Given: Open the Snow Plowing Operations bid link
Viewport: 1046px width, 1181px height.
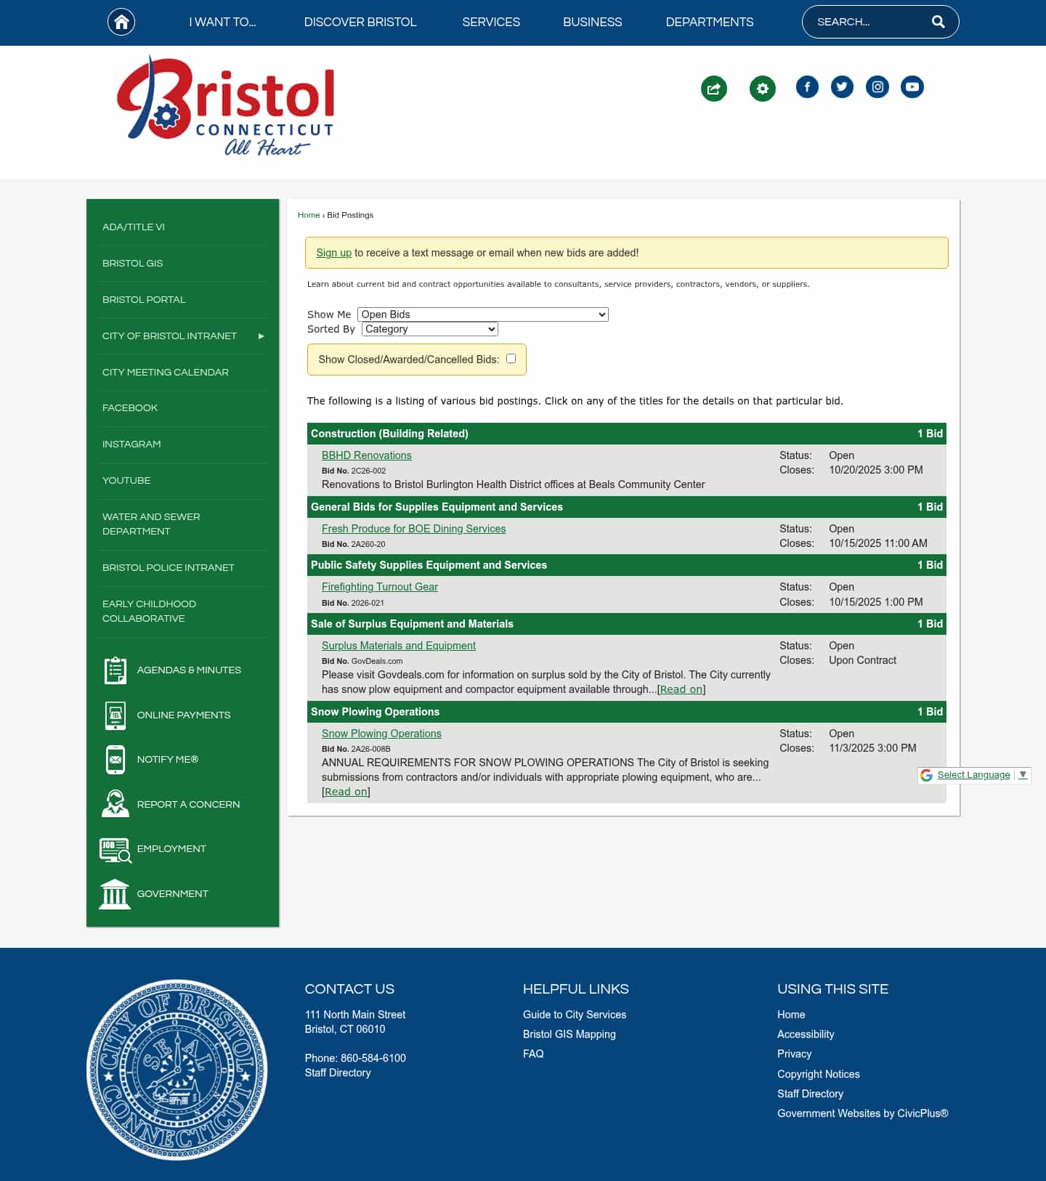Looking at the screenshot, I should click(x=381, y=734).
